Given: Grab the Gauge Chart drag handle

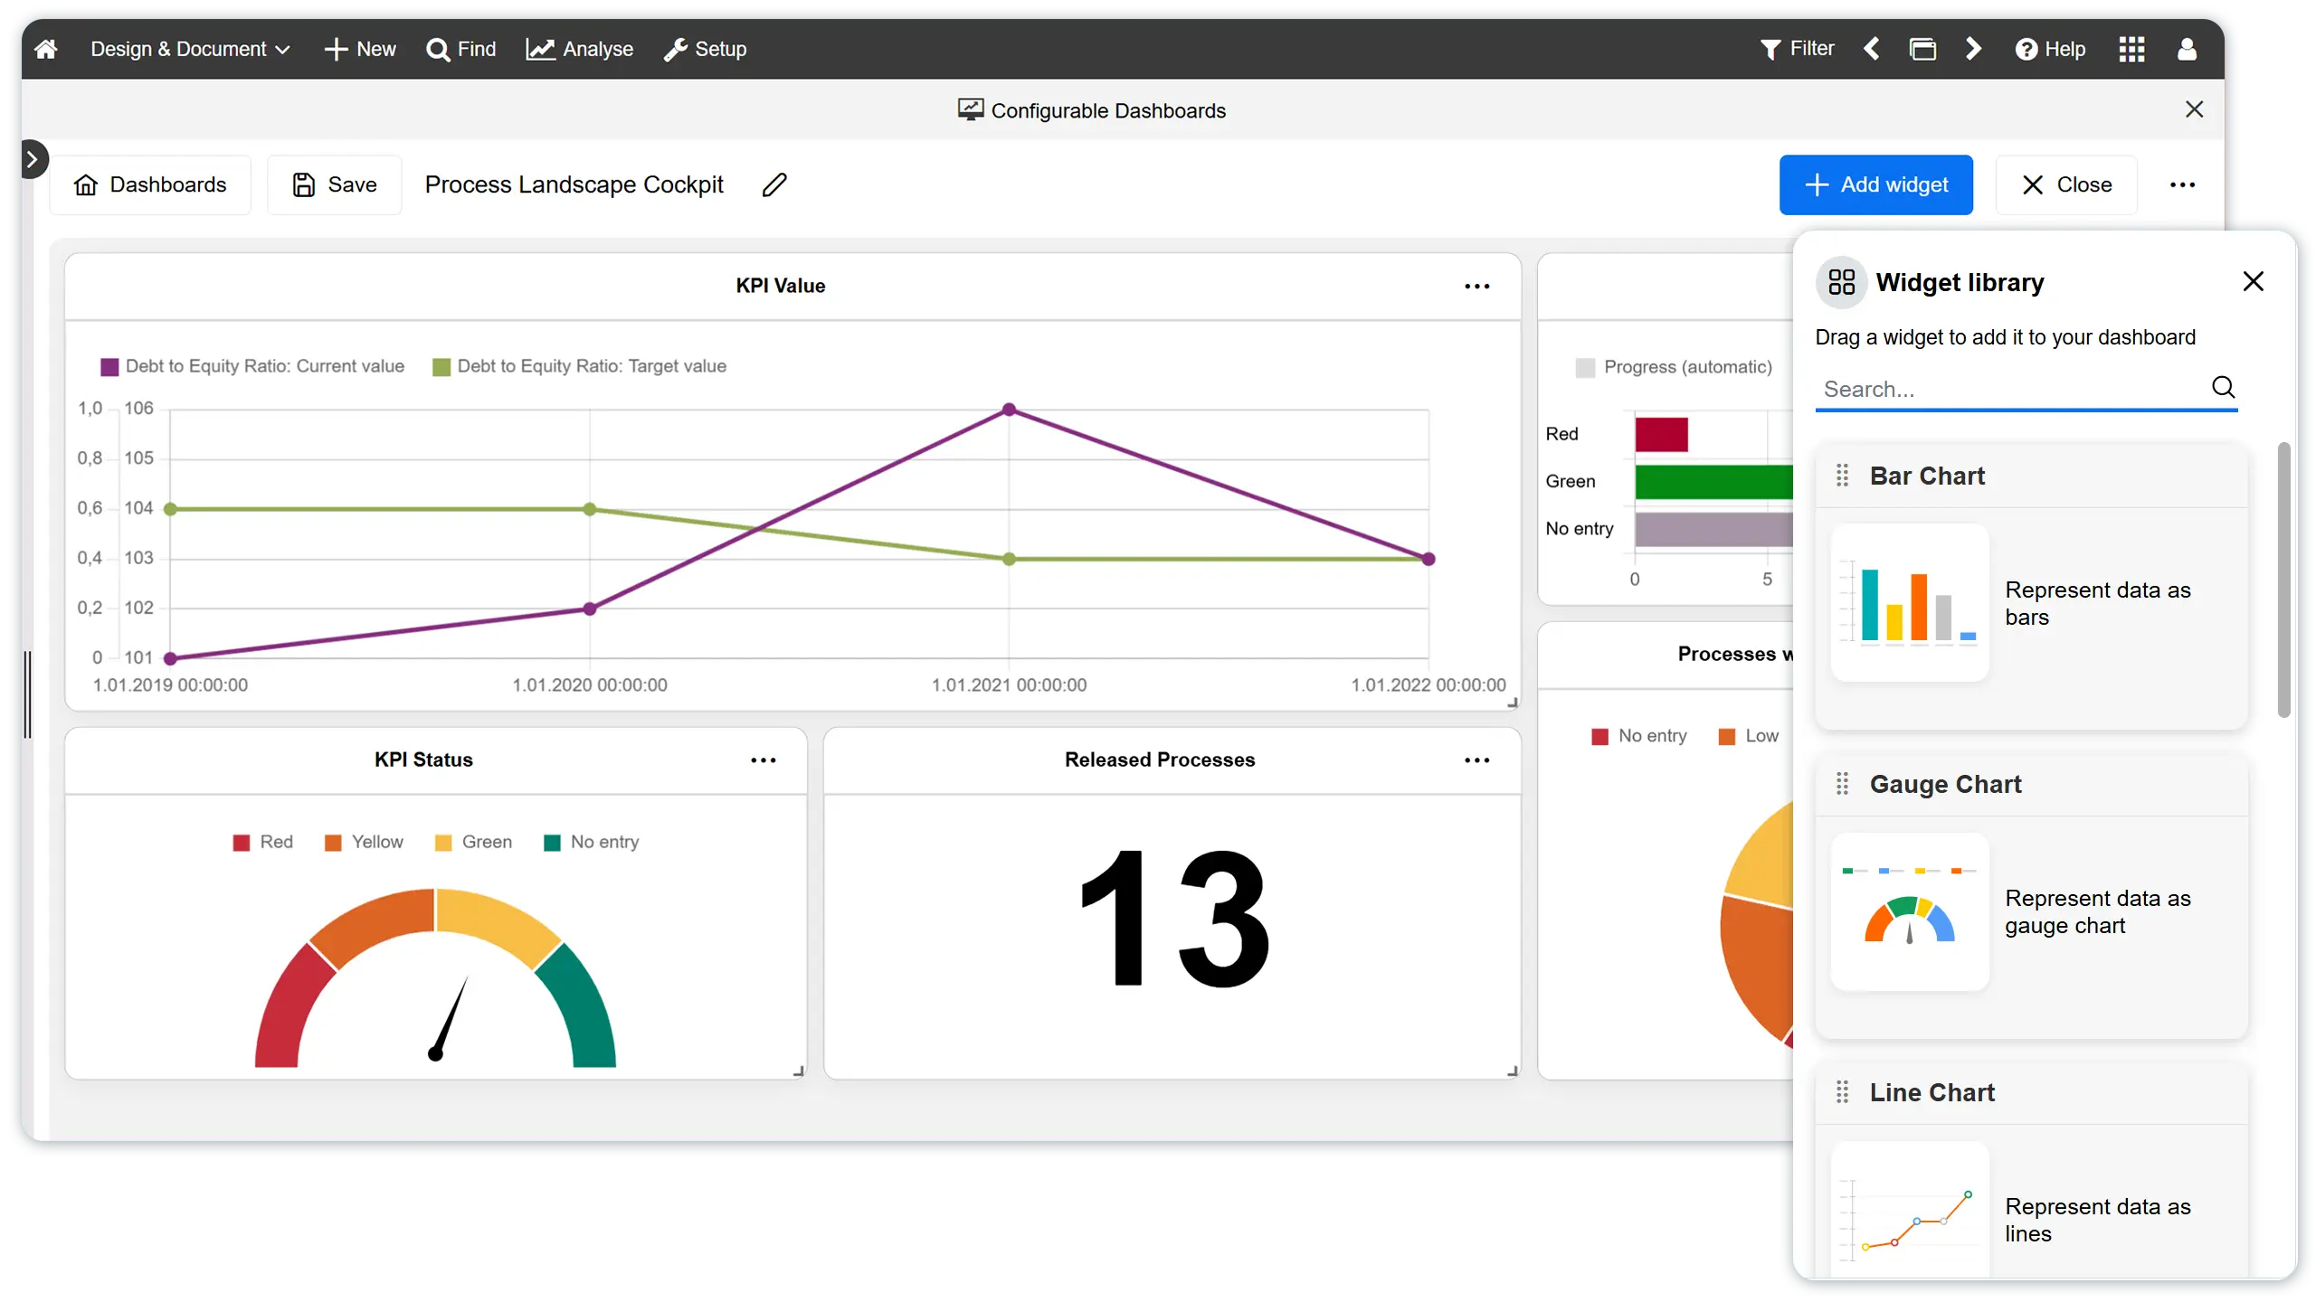Looking at the screenshot, I should (1842, 784).
